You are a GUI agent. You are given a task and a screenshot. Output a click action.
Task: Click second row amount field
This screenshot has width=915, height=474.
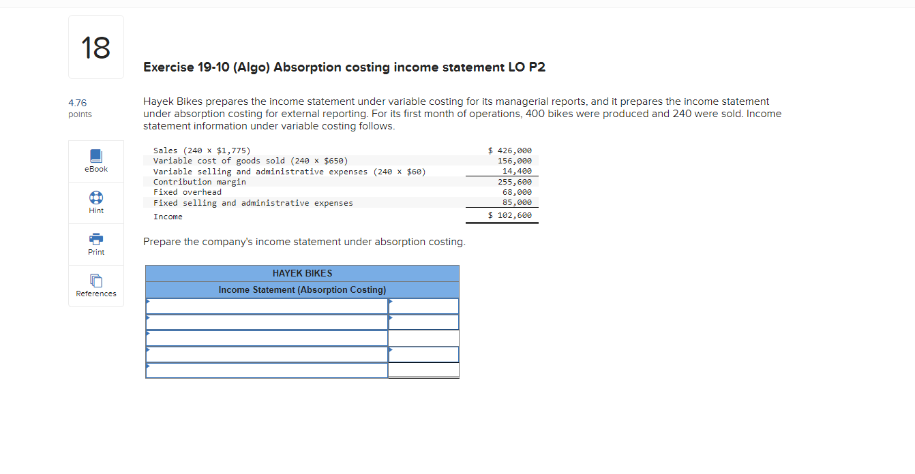[423, 322]
